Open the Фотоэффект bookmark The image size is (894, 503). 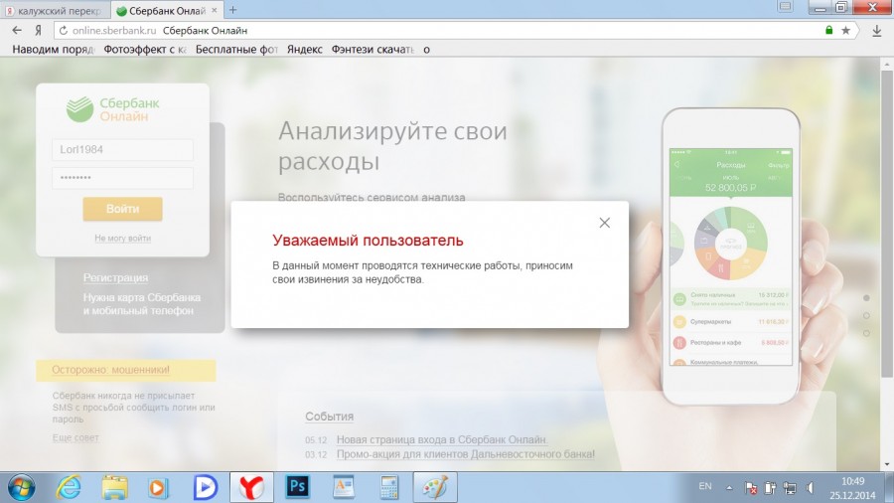click(x=144, y=49)
